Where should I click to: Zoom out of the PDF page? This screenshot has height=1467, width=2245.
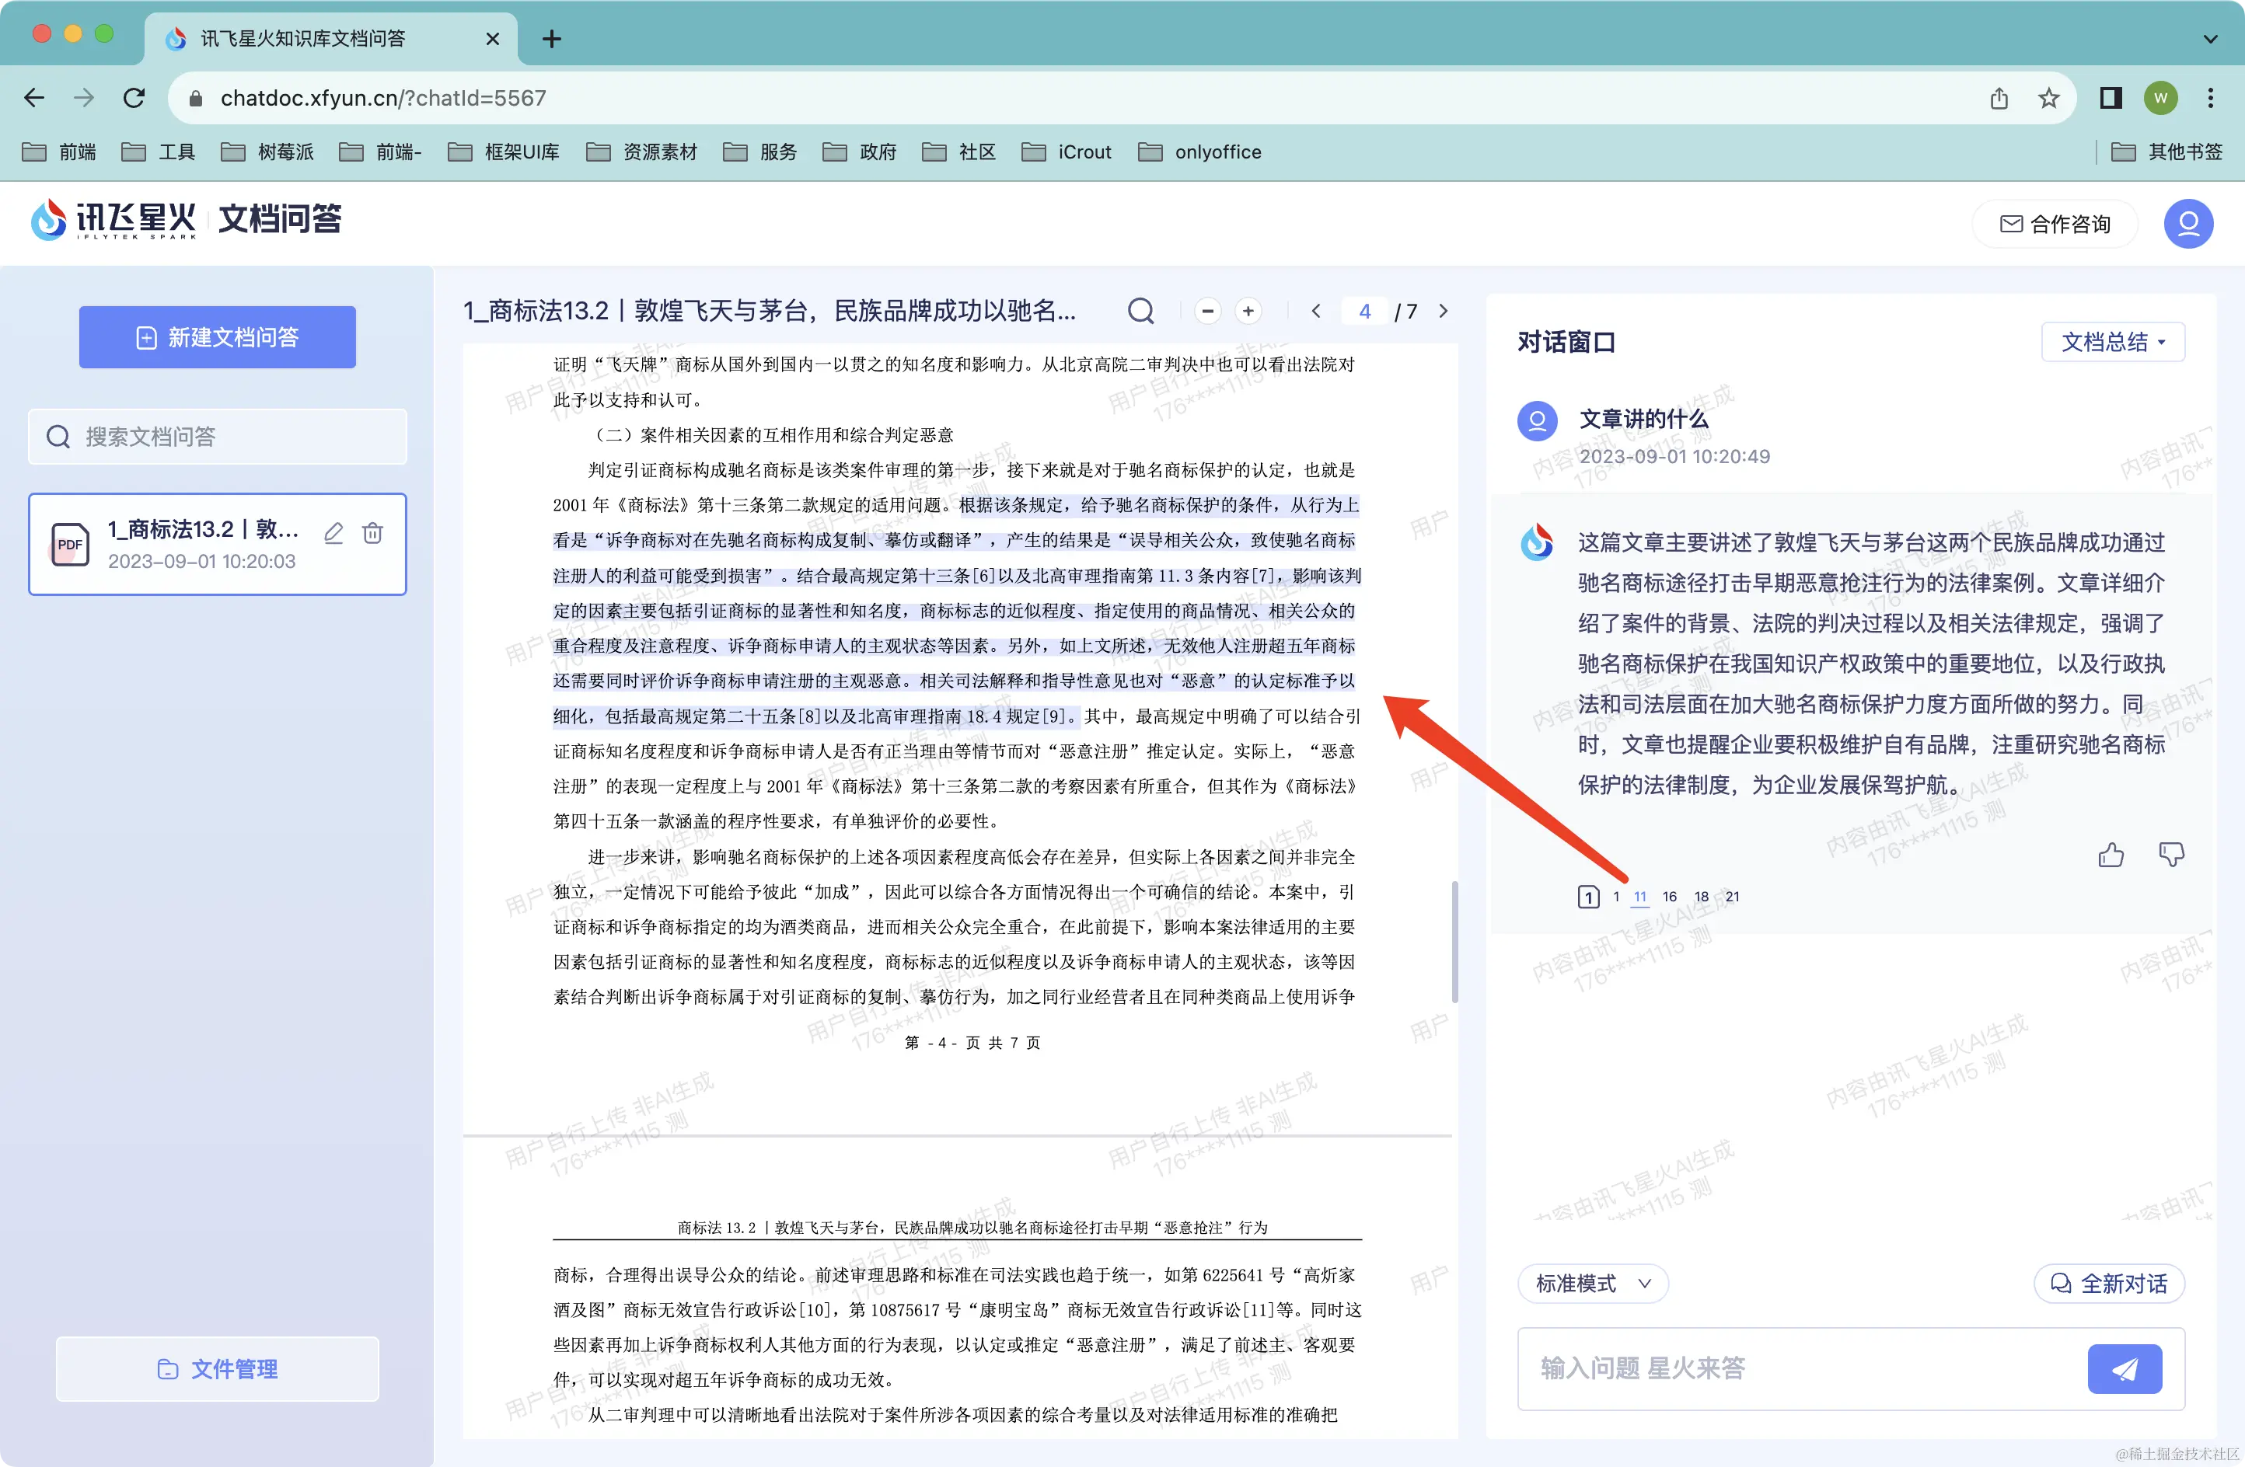click(1206, 310)
